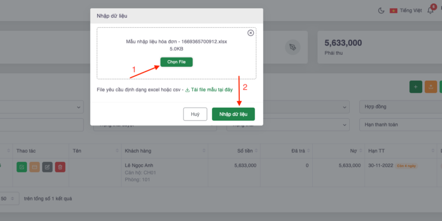This screenshot has height=221, width=442.
Task: Click the Hạn TT column header
Action: (377, 150)
